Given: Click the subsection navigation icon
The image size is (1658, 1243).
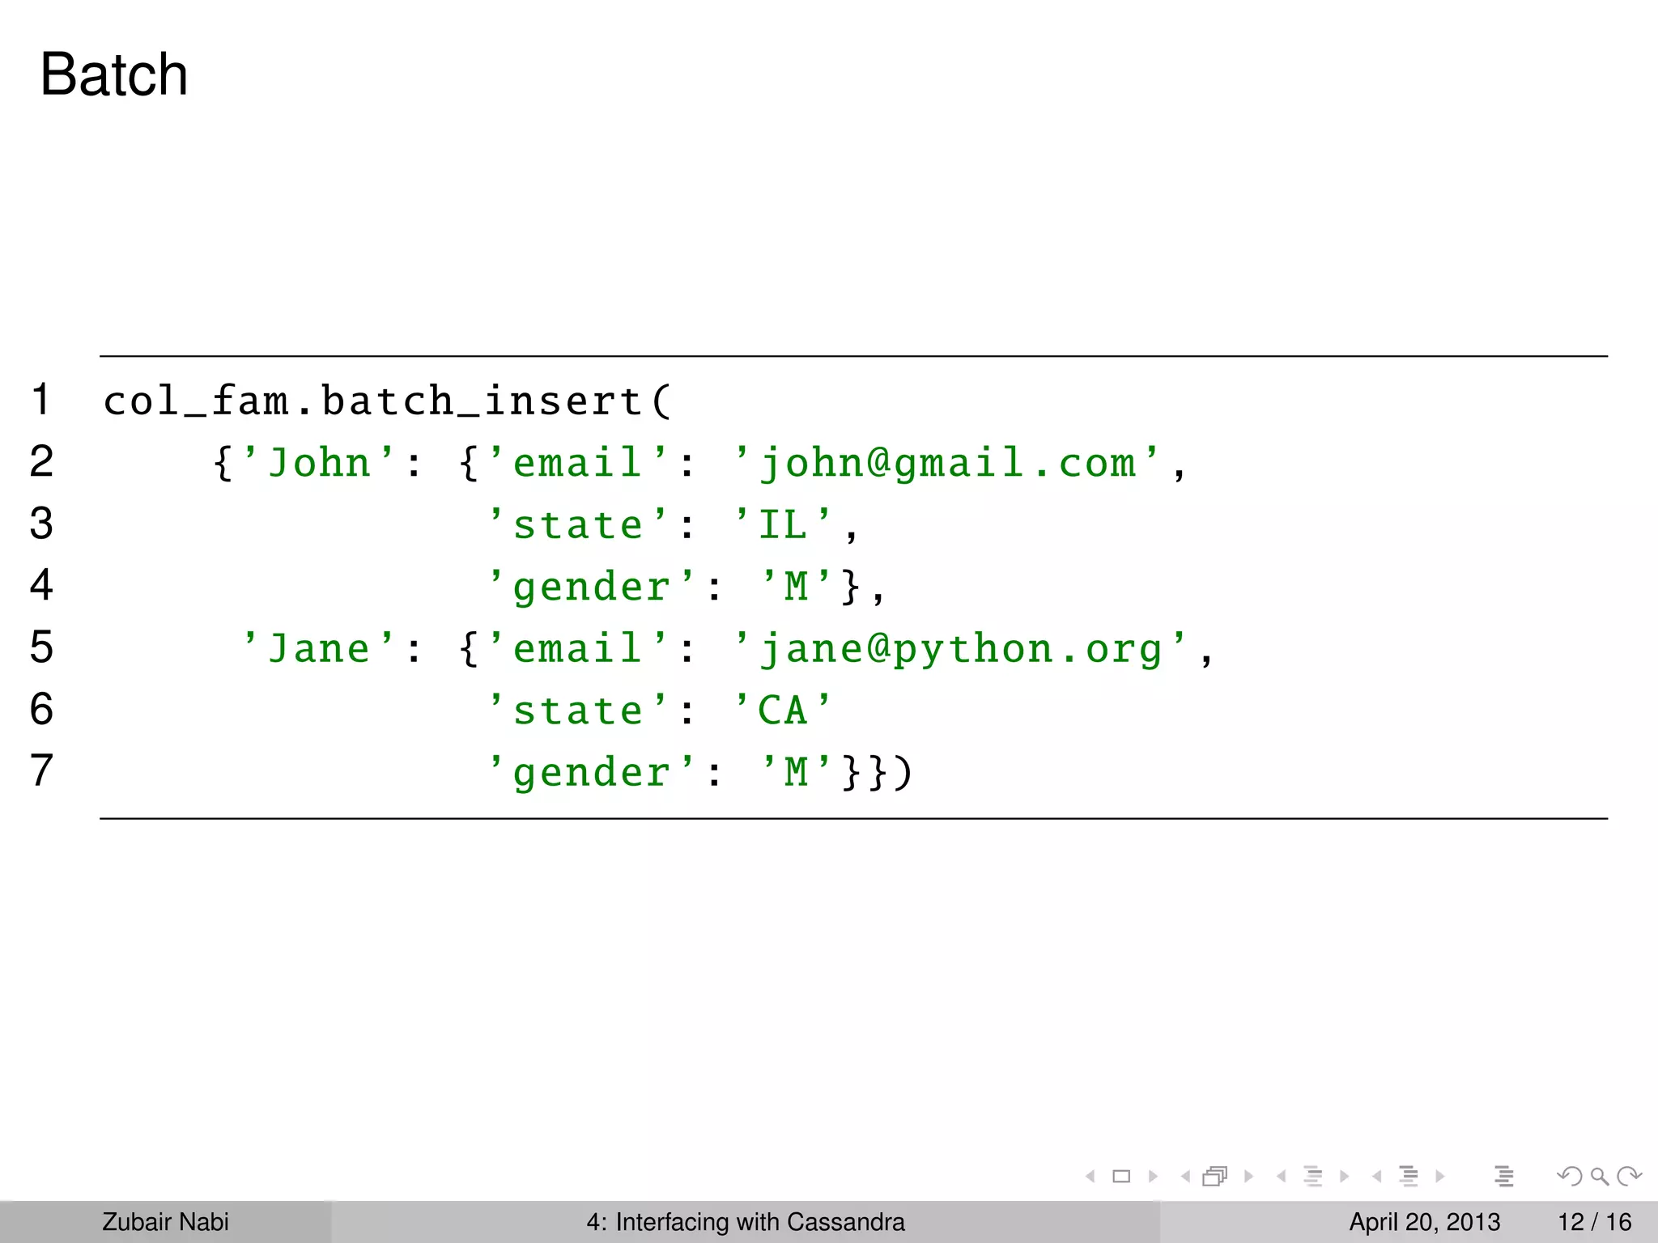Looking at the screenshot, I should [1313, 1176].
